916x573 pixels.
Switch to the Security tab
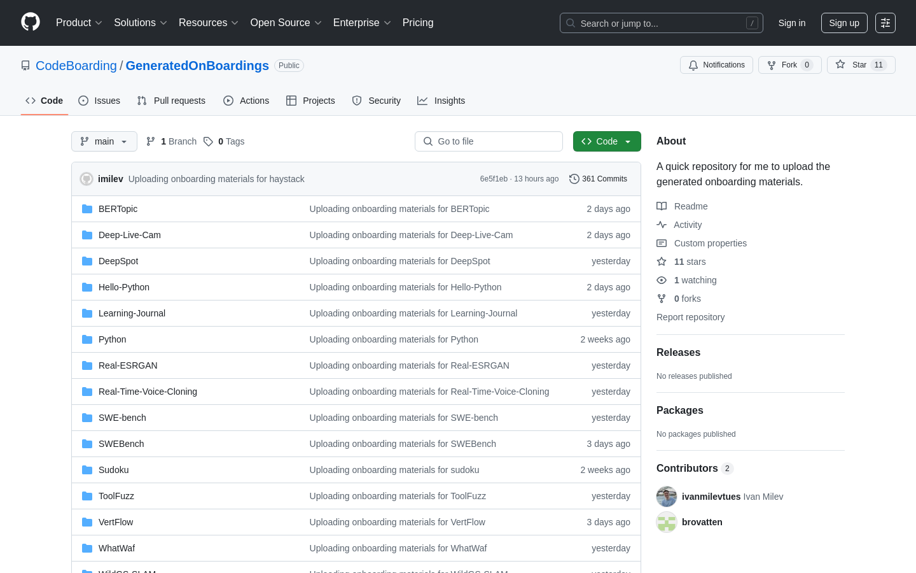(377, 101)
